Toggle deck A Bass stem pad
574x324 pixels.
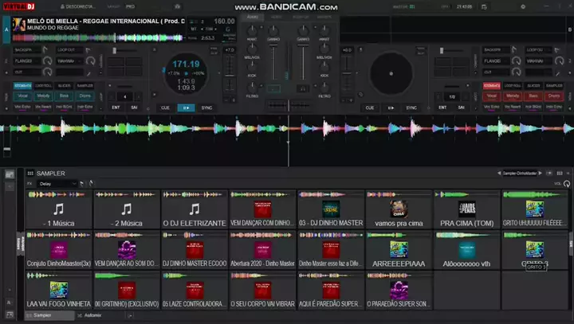64,96
